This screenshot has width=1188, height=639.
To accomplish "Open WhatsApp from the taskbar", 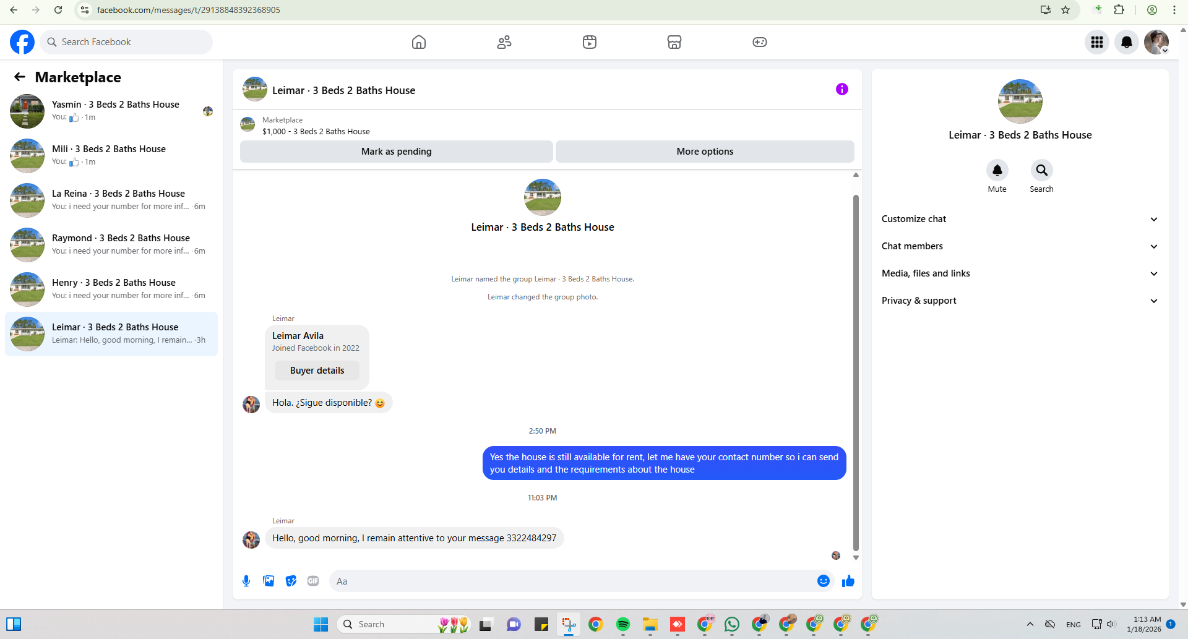I will [732, 624].
